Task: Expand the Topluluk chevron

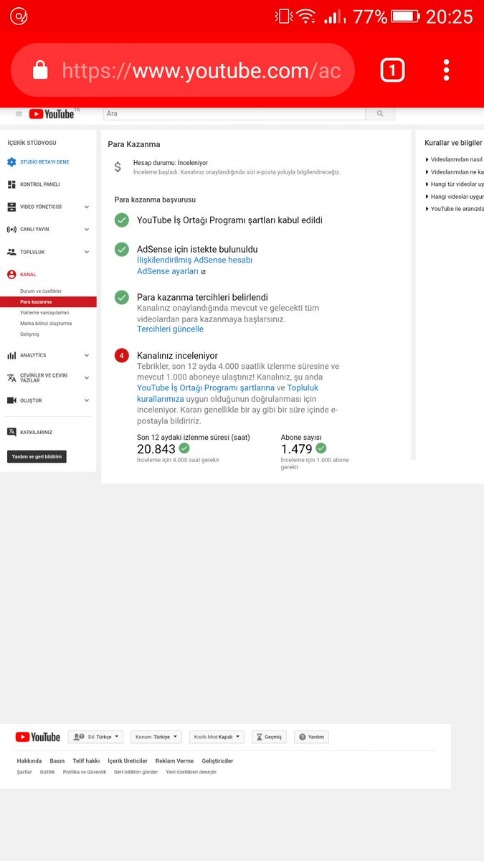Action: 87,252
